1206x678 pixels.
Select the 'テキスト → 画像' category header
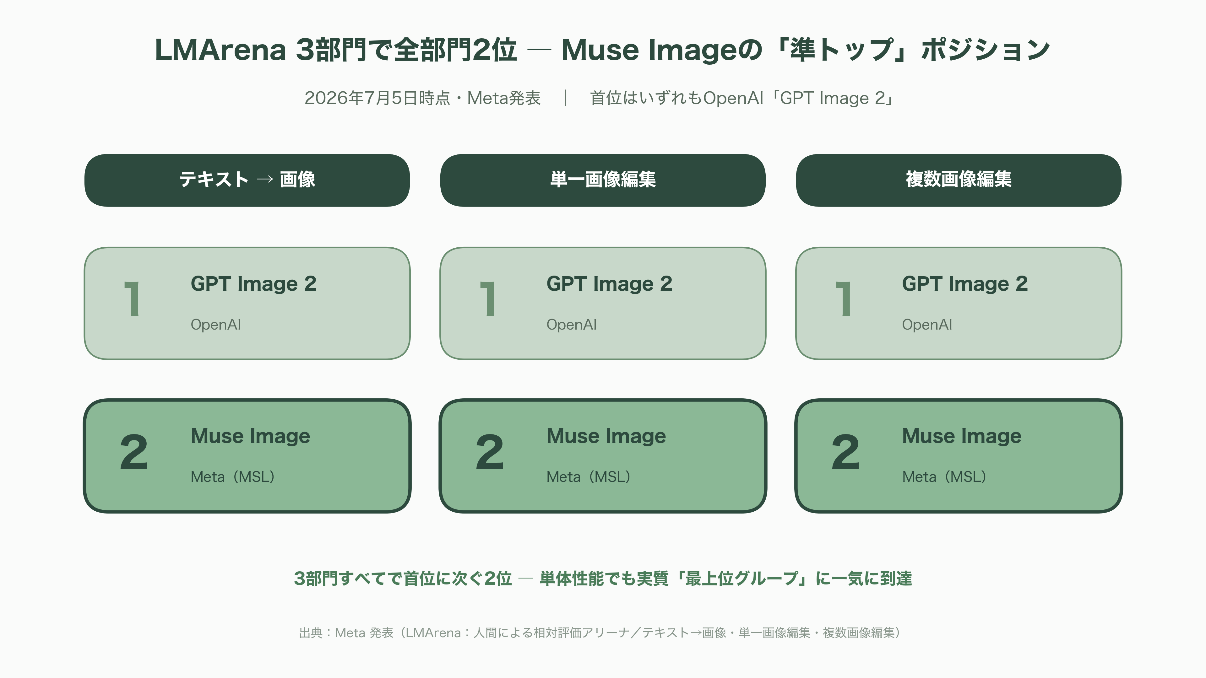click(247, 180)
